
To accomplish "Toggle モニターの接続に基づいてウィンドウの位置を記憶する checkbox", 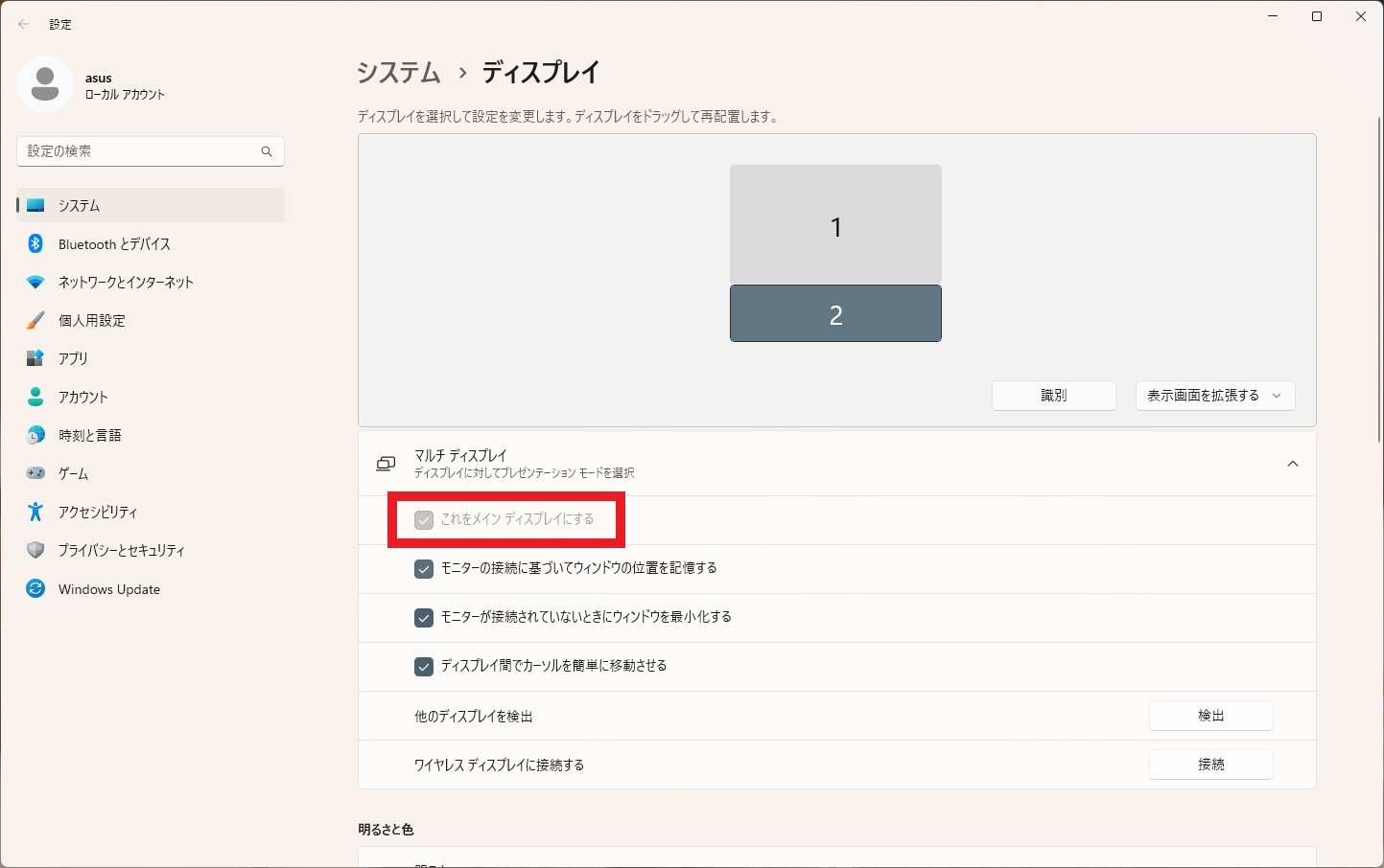I will pyautogui.click(x=424, y=569).
